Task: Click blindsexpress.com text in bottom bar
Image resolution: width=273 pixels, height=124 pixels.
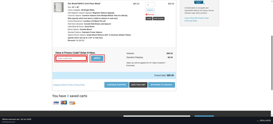Action: coord(9,122)
